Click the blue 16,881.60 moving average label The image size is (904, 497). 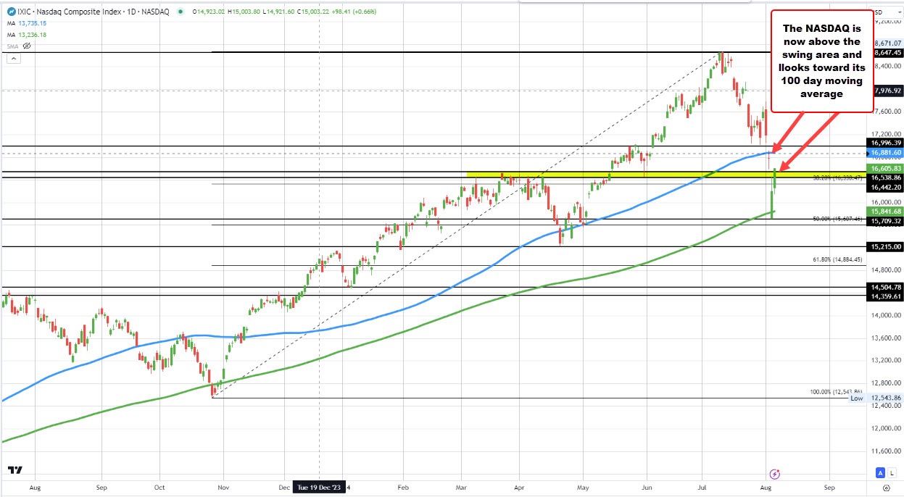[886, 153]
